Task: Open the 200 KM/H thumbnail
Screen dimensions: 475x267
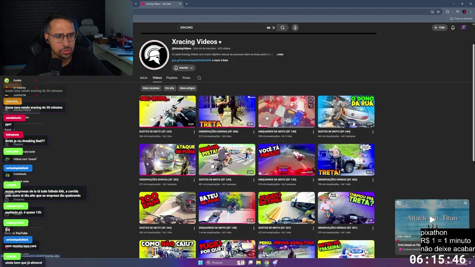Action: [x=167, y=208]
